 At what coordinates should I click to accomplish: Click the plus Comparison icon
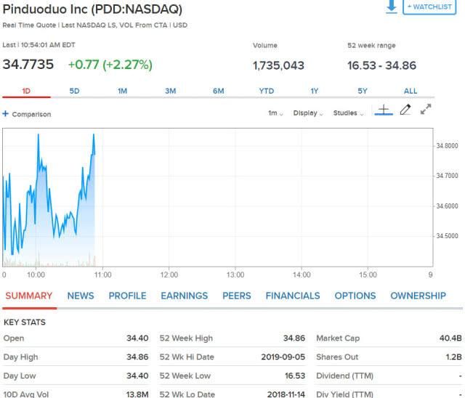pyautogui.click(x=6, y=114)
